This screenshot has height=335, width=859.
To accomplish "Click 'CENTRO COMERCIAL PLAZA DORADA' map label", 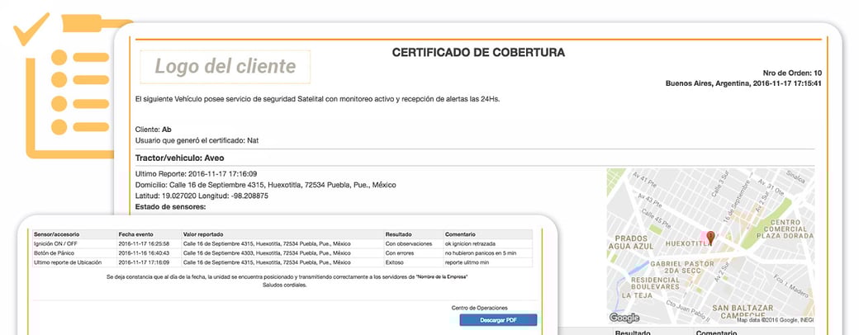I will click(785, 229).
